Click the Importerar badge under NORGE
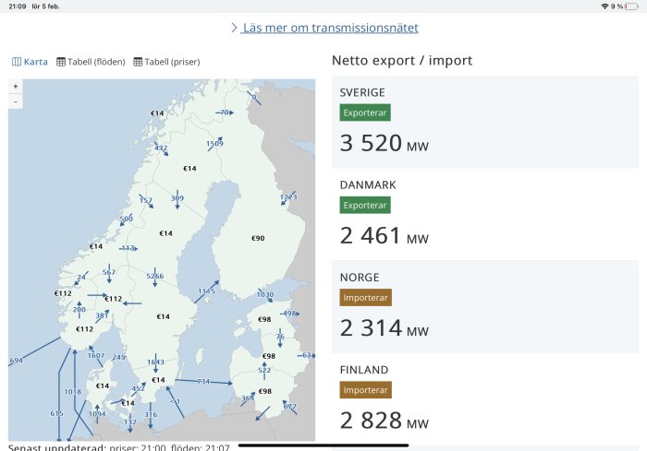The height and width of the screenshot is (451, 647). tap(366, 297)
